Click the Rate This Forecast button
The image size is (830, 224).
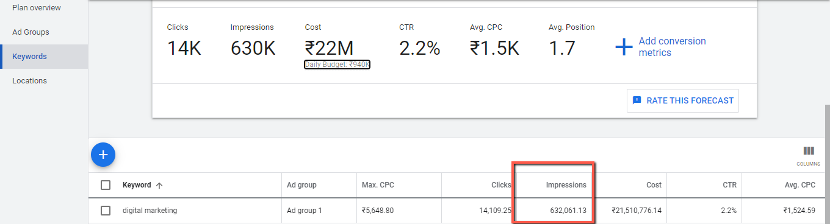coord(683,100)
